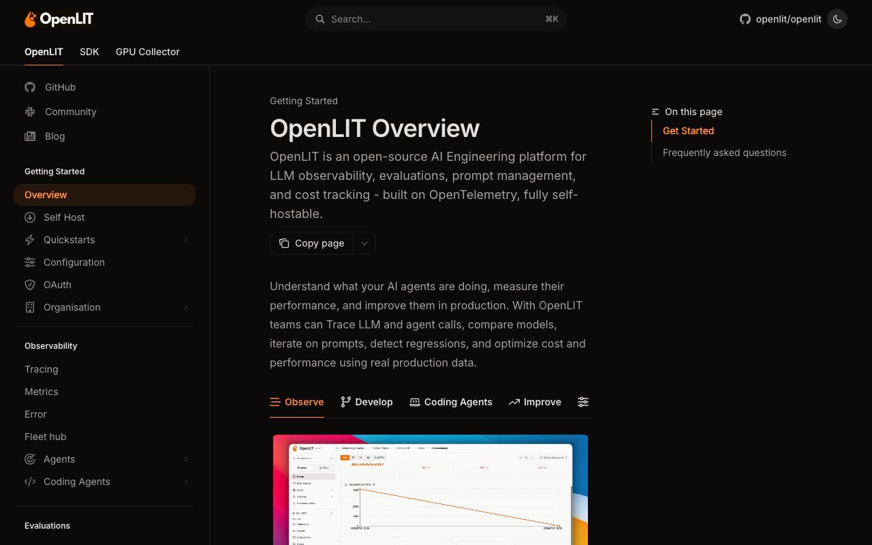Select the Develop tab
Image resolution: width=872 pixels, height=545 pixels.
point(367,402)
